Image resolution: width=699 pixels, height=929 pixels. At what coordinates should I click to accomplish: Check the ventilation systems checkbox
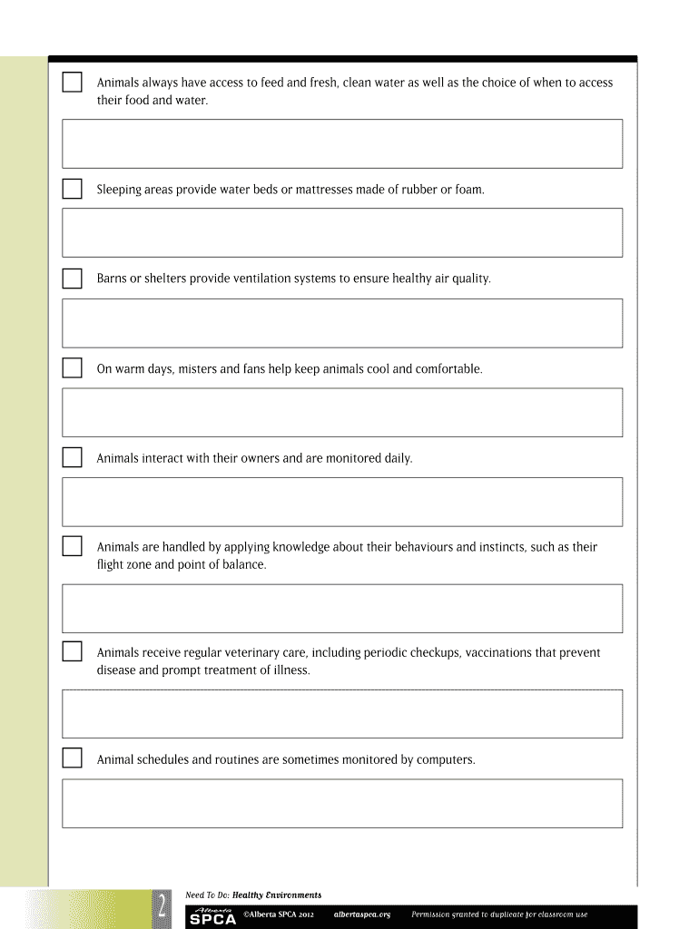(72, 278)
